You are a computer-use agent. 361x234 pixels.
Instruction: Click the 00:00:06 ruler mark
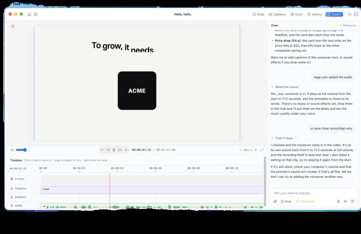tap(155, 168)
